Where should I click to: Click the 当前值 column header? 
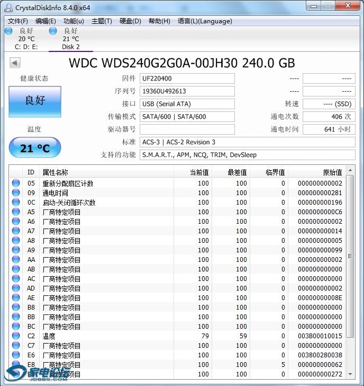[x=193, y=172]
